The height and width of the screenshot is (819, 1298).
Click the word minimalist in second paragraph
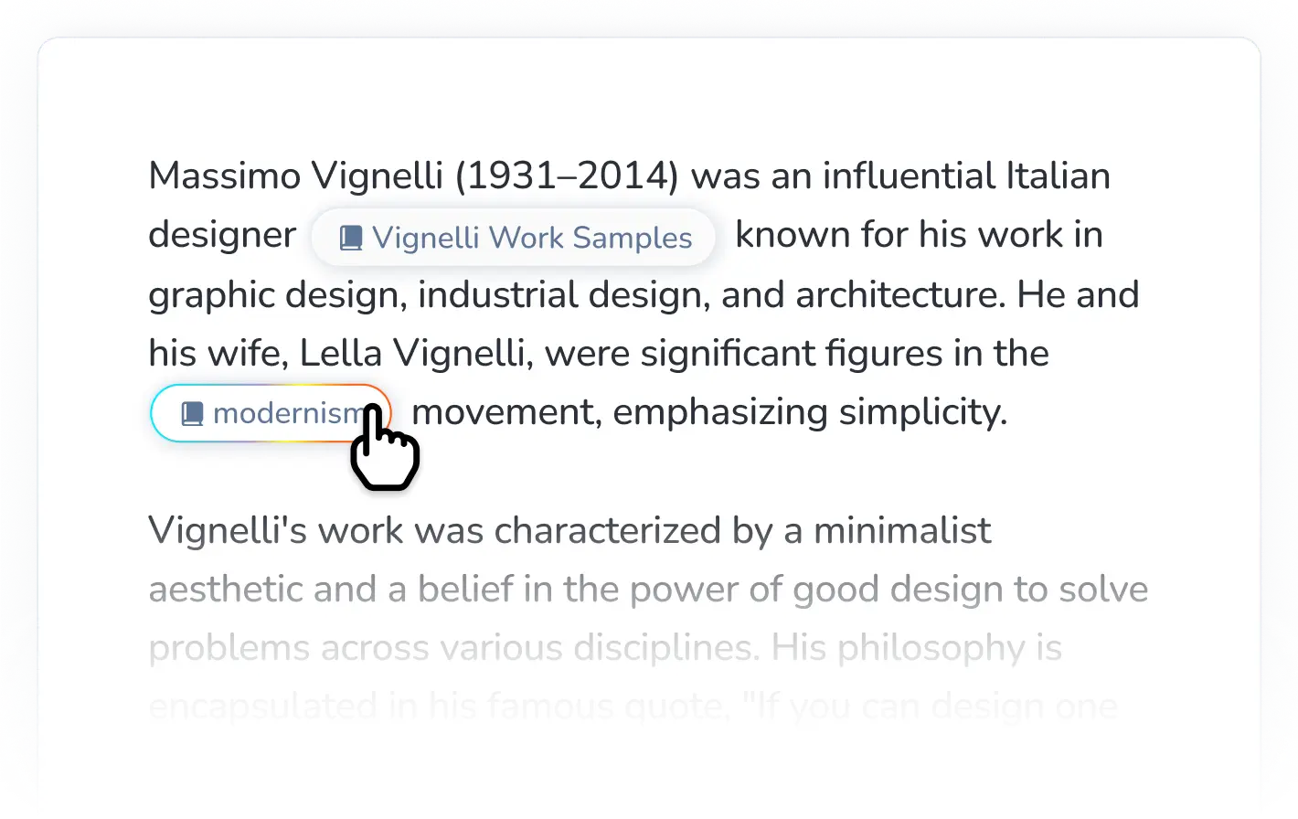[901, 530]
